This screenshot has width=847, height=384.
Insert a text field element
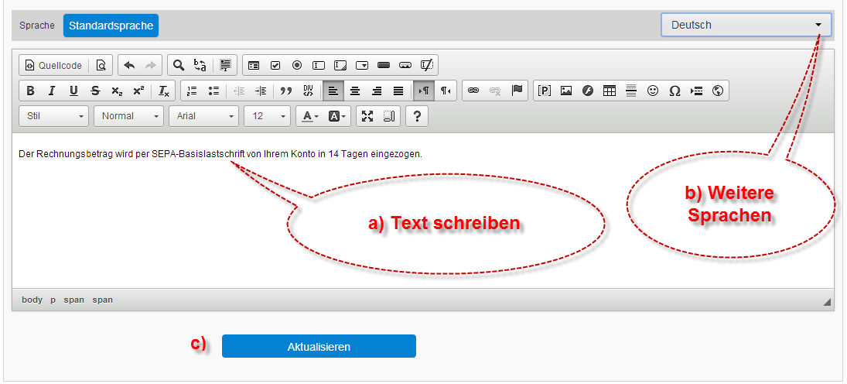pyautogui.click(x=319, y=66)
